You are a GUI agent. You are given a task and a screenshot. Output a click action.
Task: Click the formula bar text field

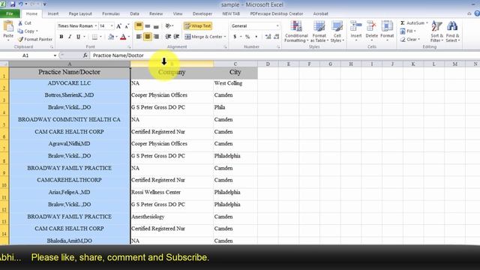pos(285,55)
